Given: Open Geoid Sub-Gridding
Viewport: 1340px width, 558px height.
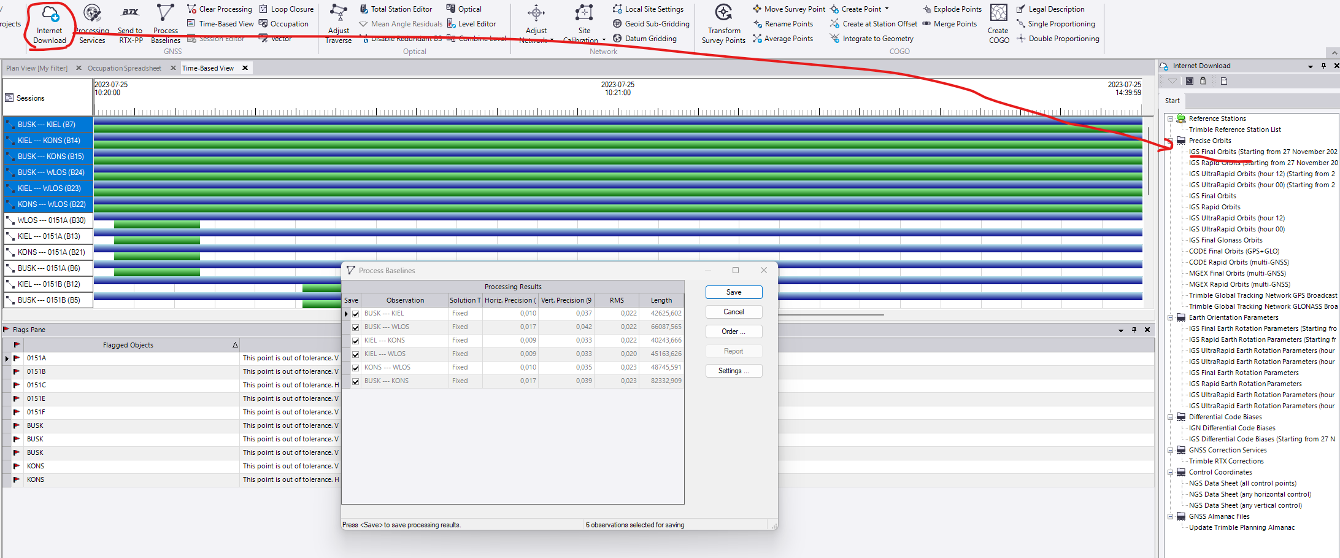Looking at the screenshot, I should (x=651, y=24).
